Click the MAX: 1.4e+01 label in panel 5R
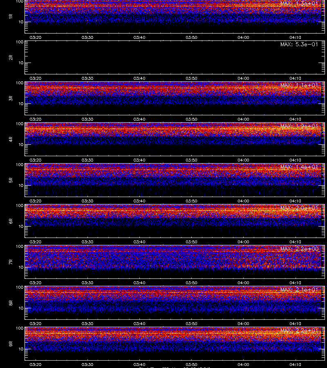327x368 pixels. click(x=299, y=167)
